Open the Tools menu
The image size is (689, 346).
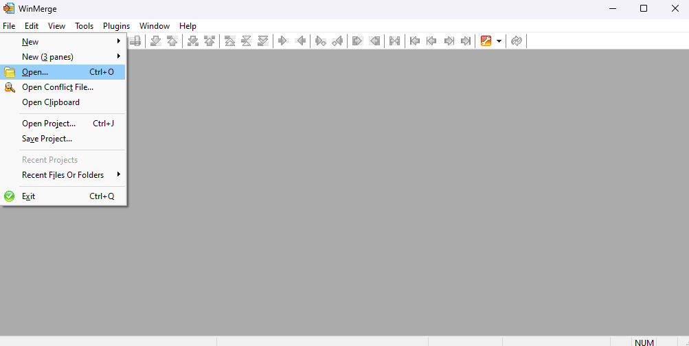pyautogui.click(x=84, y=26)
